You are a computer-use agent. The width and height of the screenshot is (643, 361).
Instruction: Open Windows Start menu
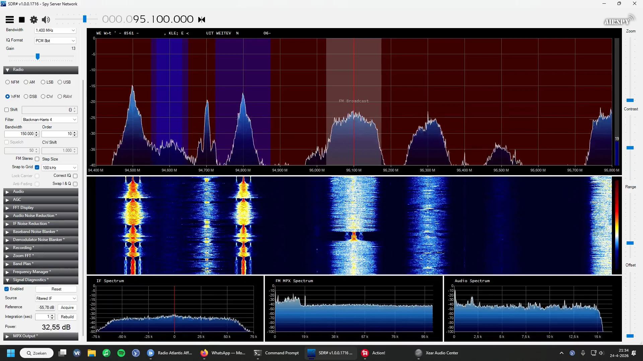coord(11,353)
